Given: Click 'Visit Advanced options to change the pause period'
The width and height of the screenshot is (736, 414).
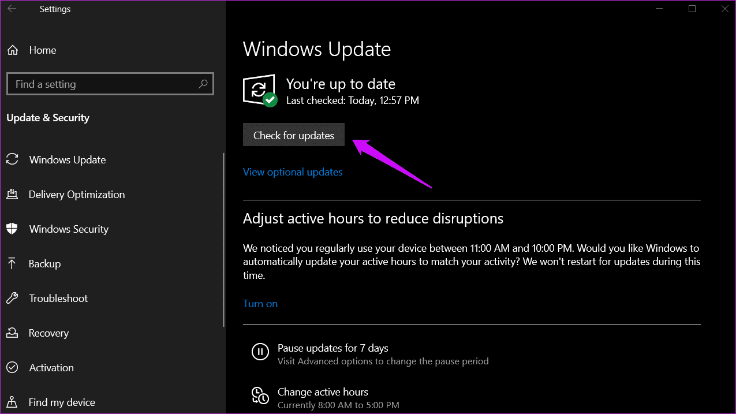Looking at the screenshot, I should 383,361.
